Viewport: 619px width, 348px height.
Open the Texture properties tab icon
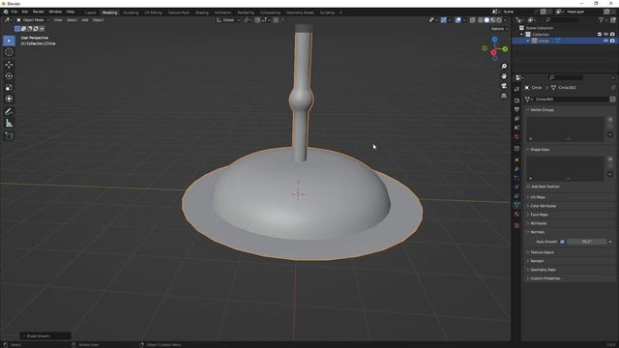[516, 225]
